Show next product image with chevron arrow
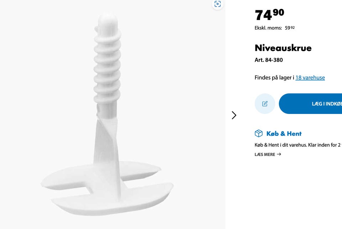 coord(234,115)
